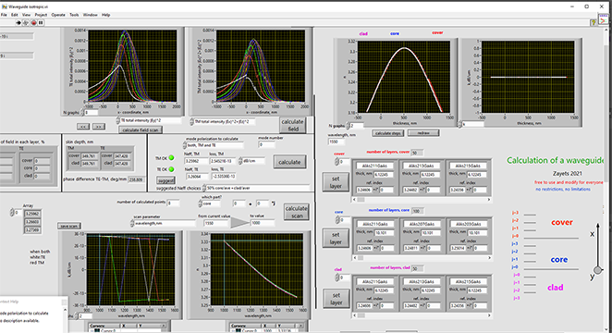Open the Operate menu
This screenshot has height=333, width=612.
58,15
